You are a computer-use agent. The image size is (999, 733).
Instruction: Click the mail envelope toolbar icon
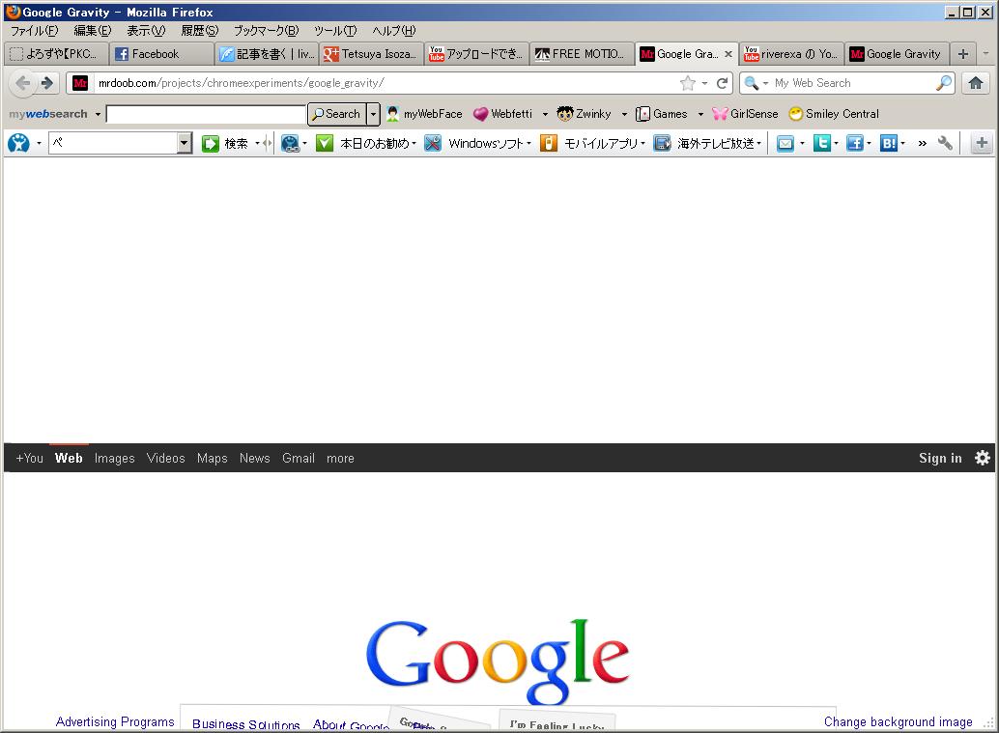785,143
